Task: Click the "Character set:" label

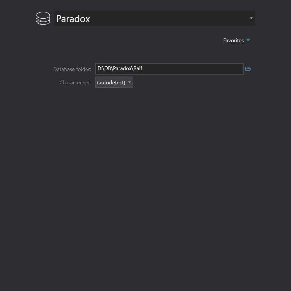Action: (x=75, y=83)
